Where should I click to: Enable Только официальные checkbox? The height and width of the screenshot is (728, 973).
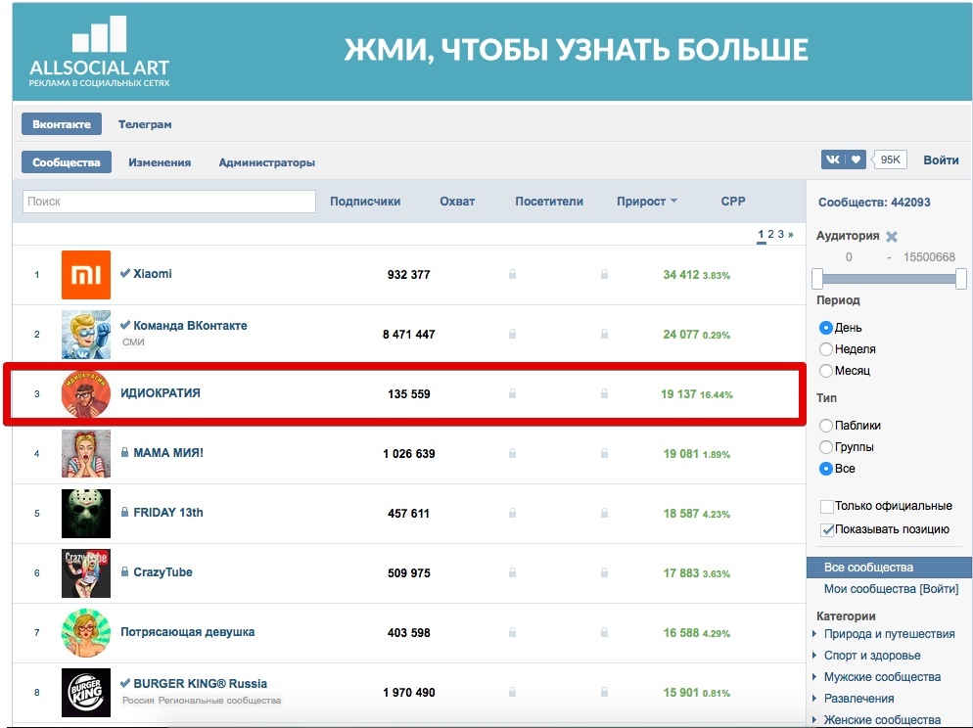coord(826,507)
